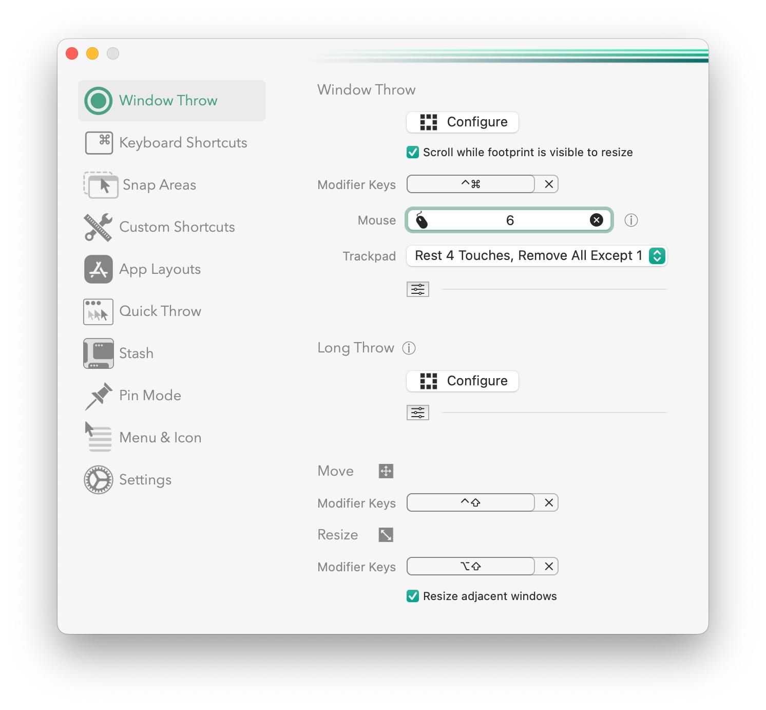Clear the Move modifier keys
The image size is (766, 710).
(x=547, y=502)
